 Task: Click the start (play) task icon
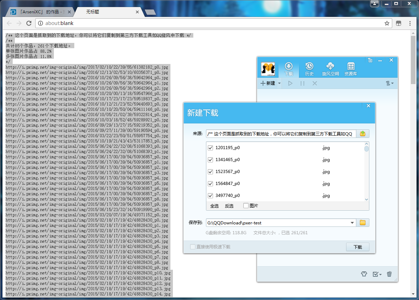290,83
